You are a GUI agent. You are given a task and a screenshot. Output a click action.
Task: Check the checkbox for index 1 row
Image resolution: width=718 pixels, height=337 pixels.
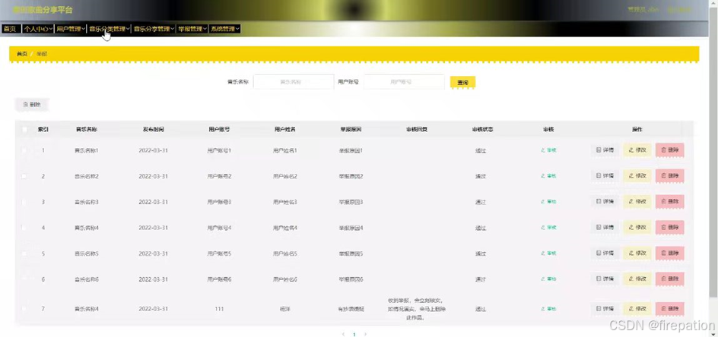24,150
